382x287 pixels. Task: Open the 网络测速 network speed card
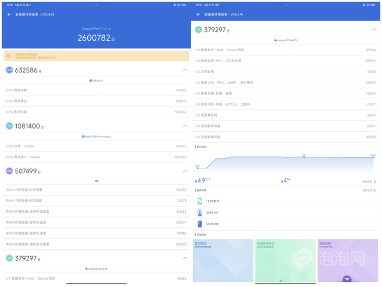347,260
